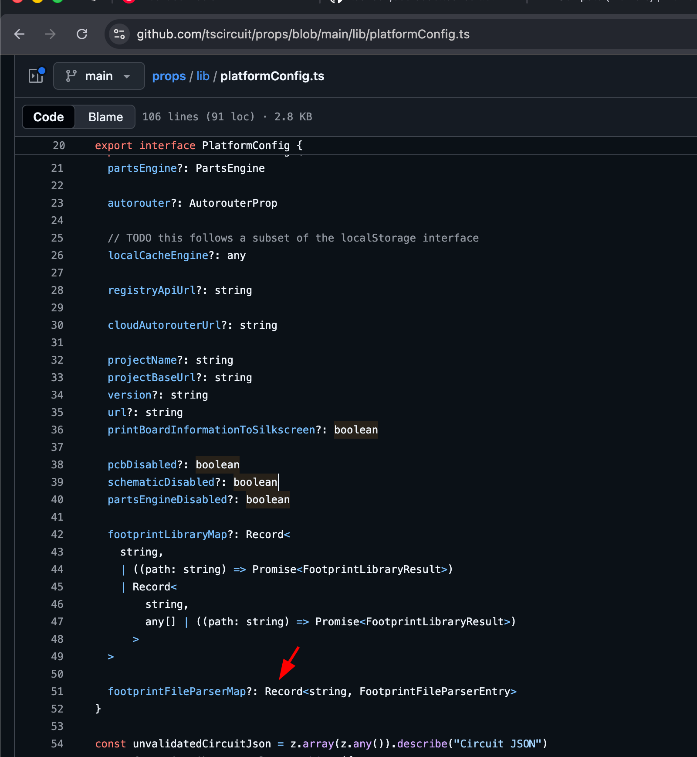
Task: Click the PlatformConfig interface name
Action: (246, 146)
